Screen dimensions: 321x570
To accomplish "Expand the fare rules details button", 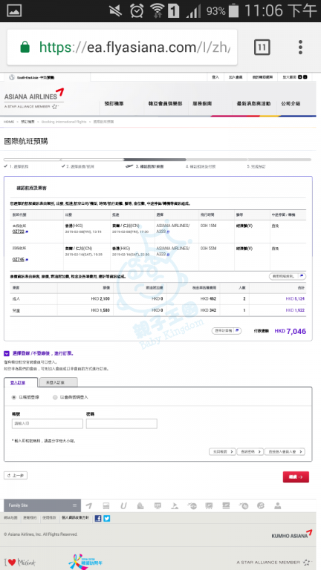I will (287, 276).
